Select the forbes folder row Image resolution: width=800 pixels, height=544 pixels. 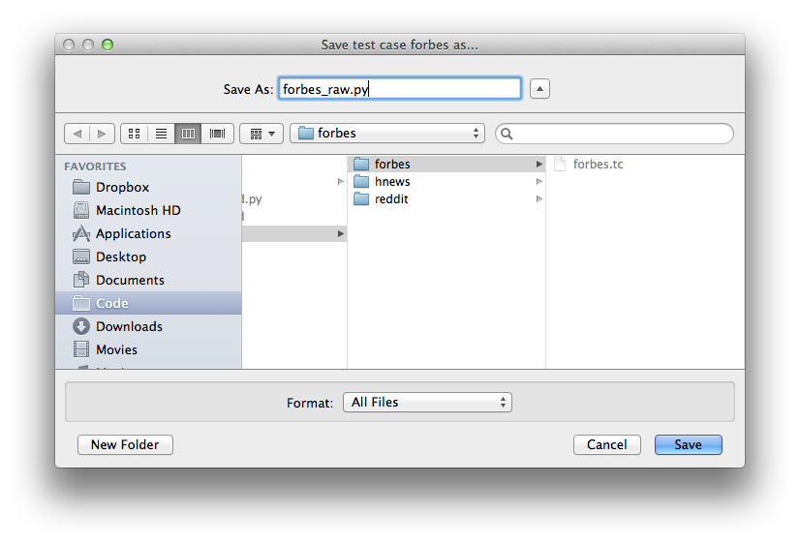(446, 165)
